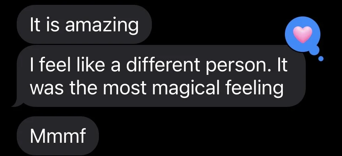Select the "Mmmf" message bubble
The image size is (342, 156).
pyautogui.click(x=57, y=136)
